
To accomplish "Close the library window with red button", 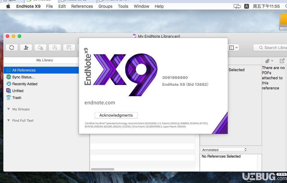I will [x=7, y=36].
